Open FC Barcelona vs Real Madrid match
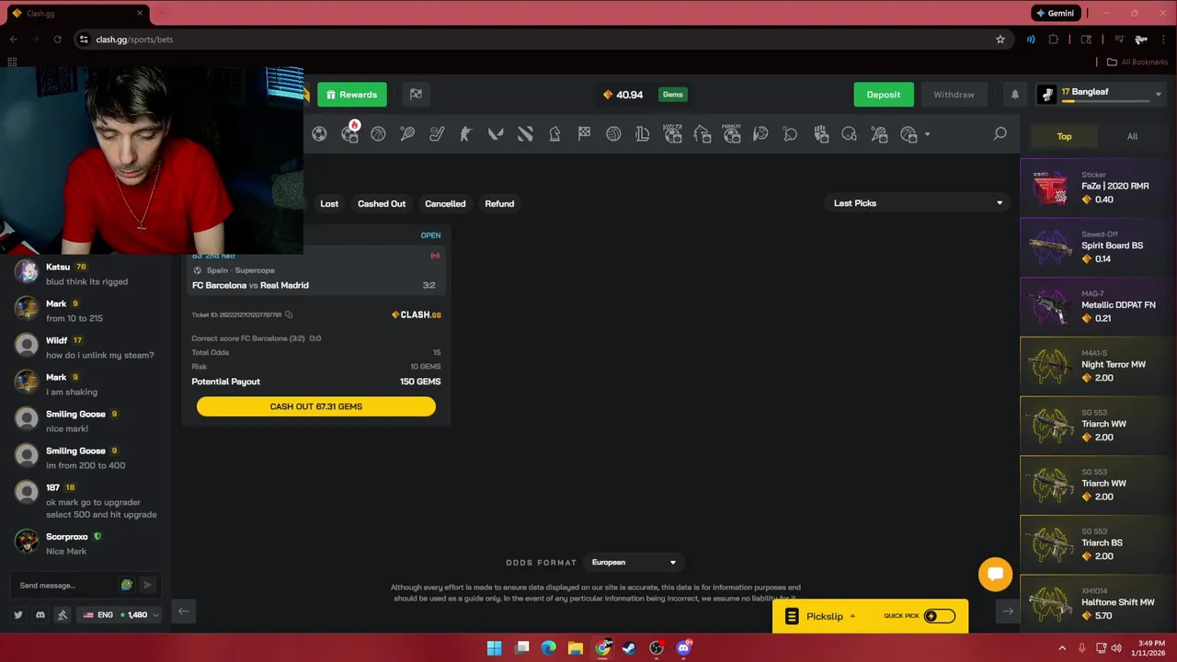Image resolution: width=1177 pixels, height=662 pixels. coord(250,285)
